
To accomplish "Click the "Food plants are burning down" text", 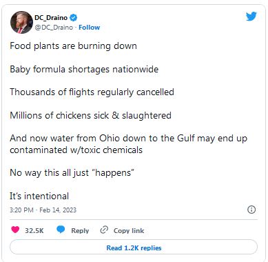I will click(74, 46).
